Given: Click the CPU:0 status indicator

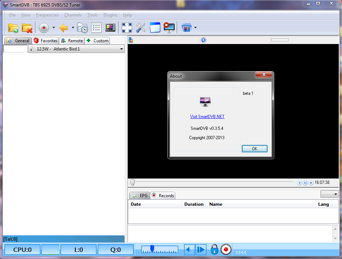Looking at the screenshot, I should coord(22,250).
